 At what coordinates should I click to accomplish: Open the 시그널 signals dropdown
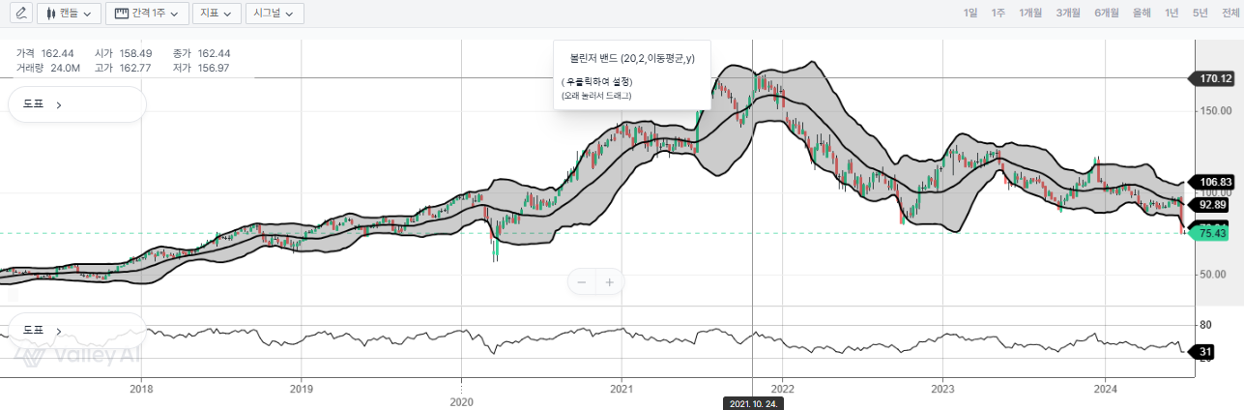coord(275,14)
